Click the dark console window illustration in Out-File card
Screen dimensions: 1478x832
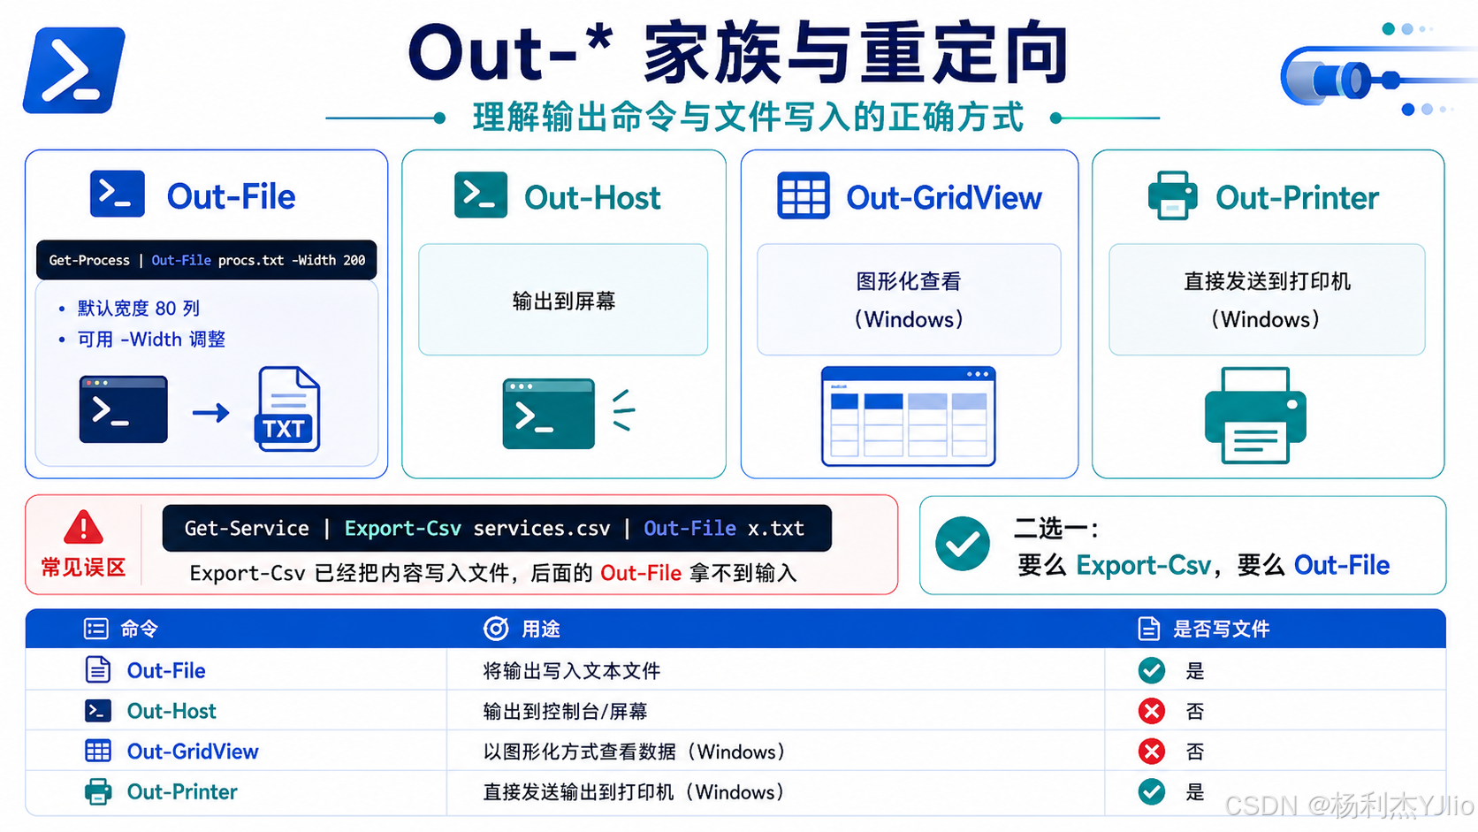124,409
